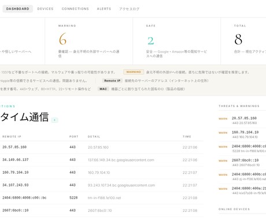Select table row IP 20.57.85.160
The width and height of the screenshot is (266, 220).
coord(102,147)
